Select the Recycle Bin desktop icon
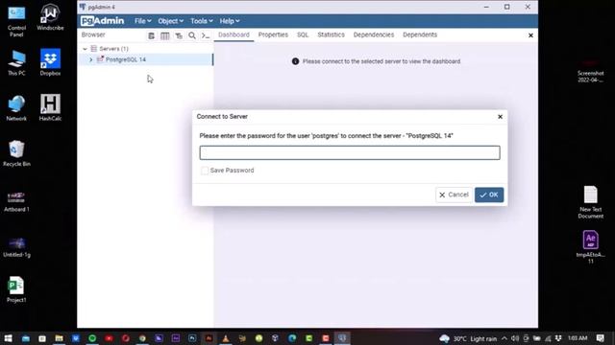615x345 pixels. tap(16, 153)
